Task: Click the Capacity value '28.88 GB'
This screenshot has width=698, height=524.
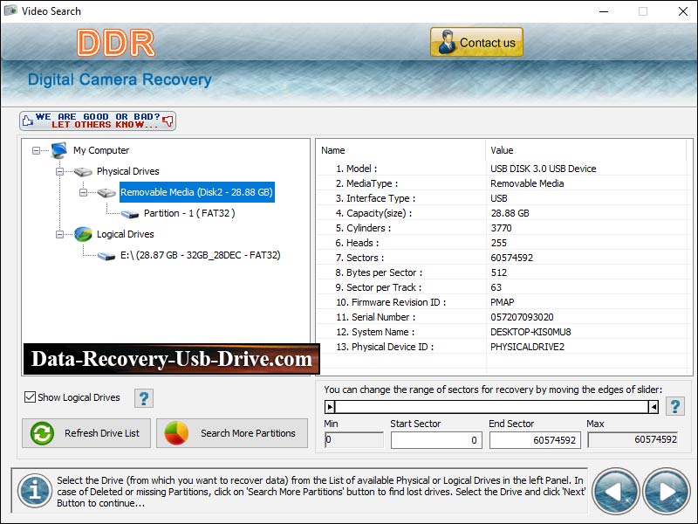Action: (x=510, y=213)
